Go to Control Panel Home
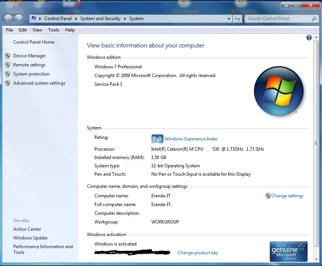 tap(34, 42)
